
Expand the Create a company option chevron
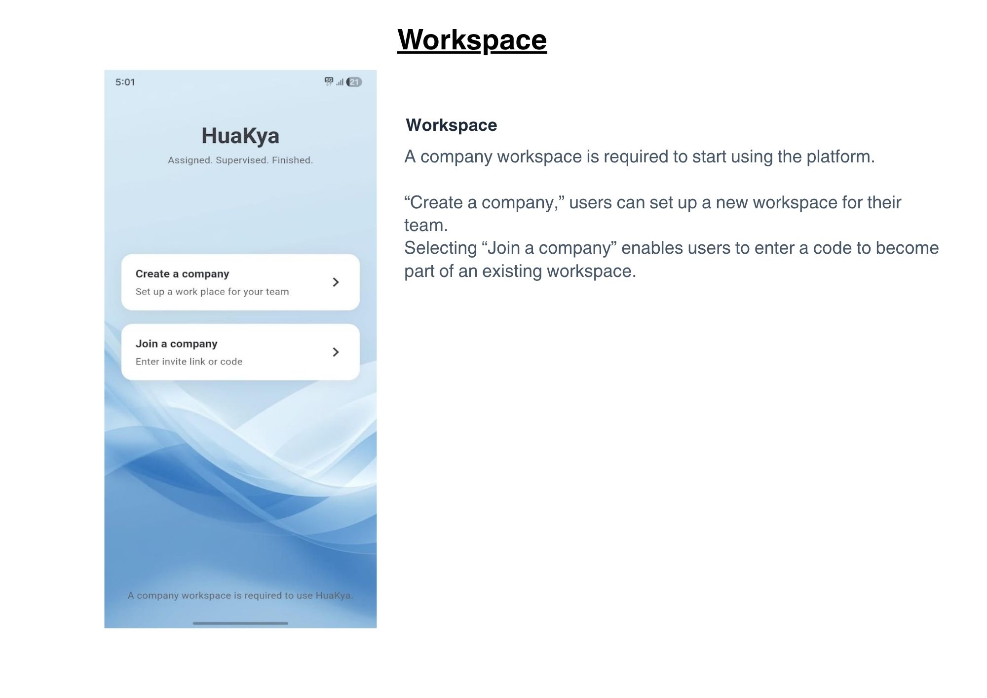(336, 282)
